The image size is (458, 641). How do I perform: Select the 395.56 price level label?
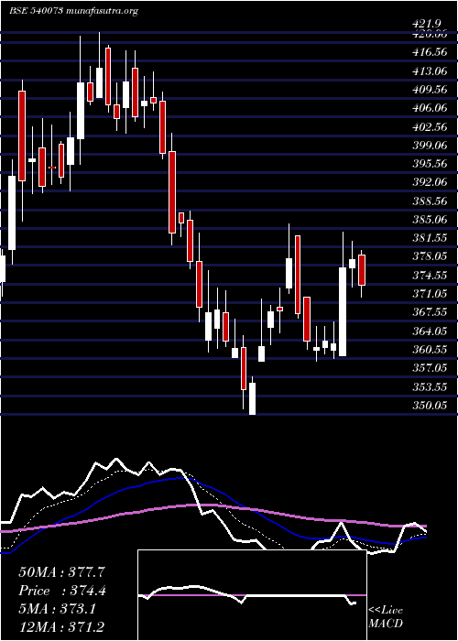[428, 164]
